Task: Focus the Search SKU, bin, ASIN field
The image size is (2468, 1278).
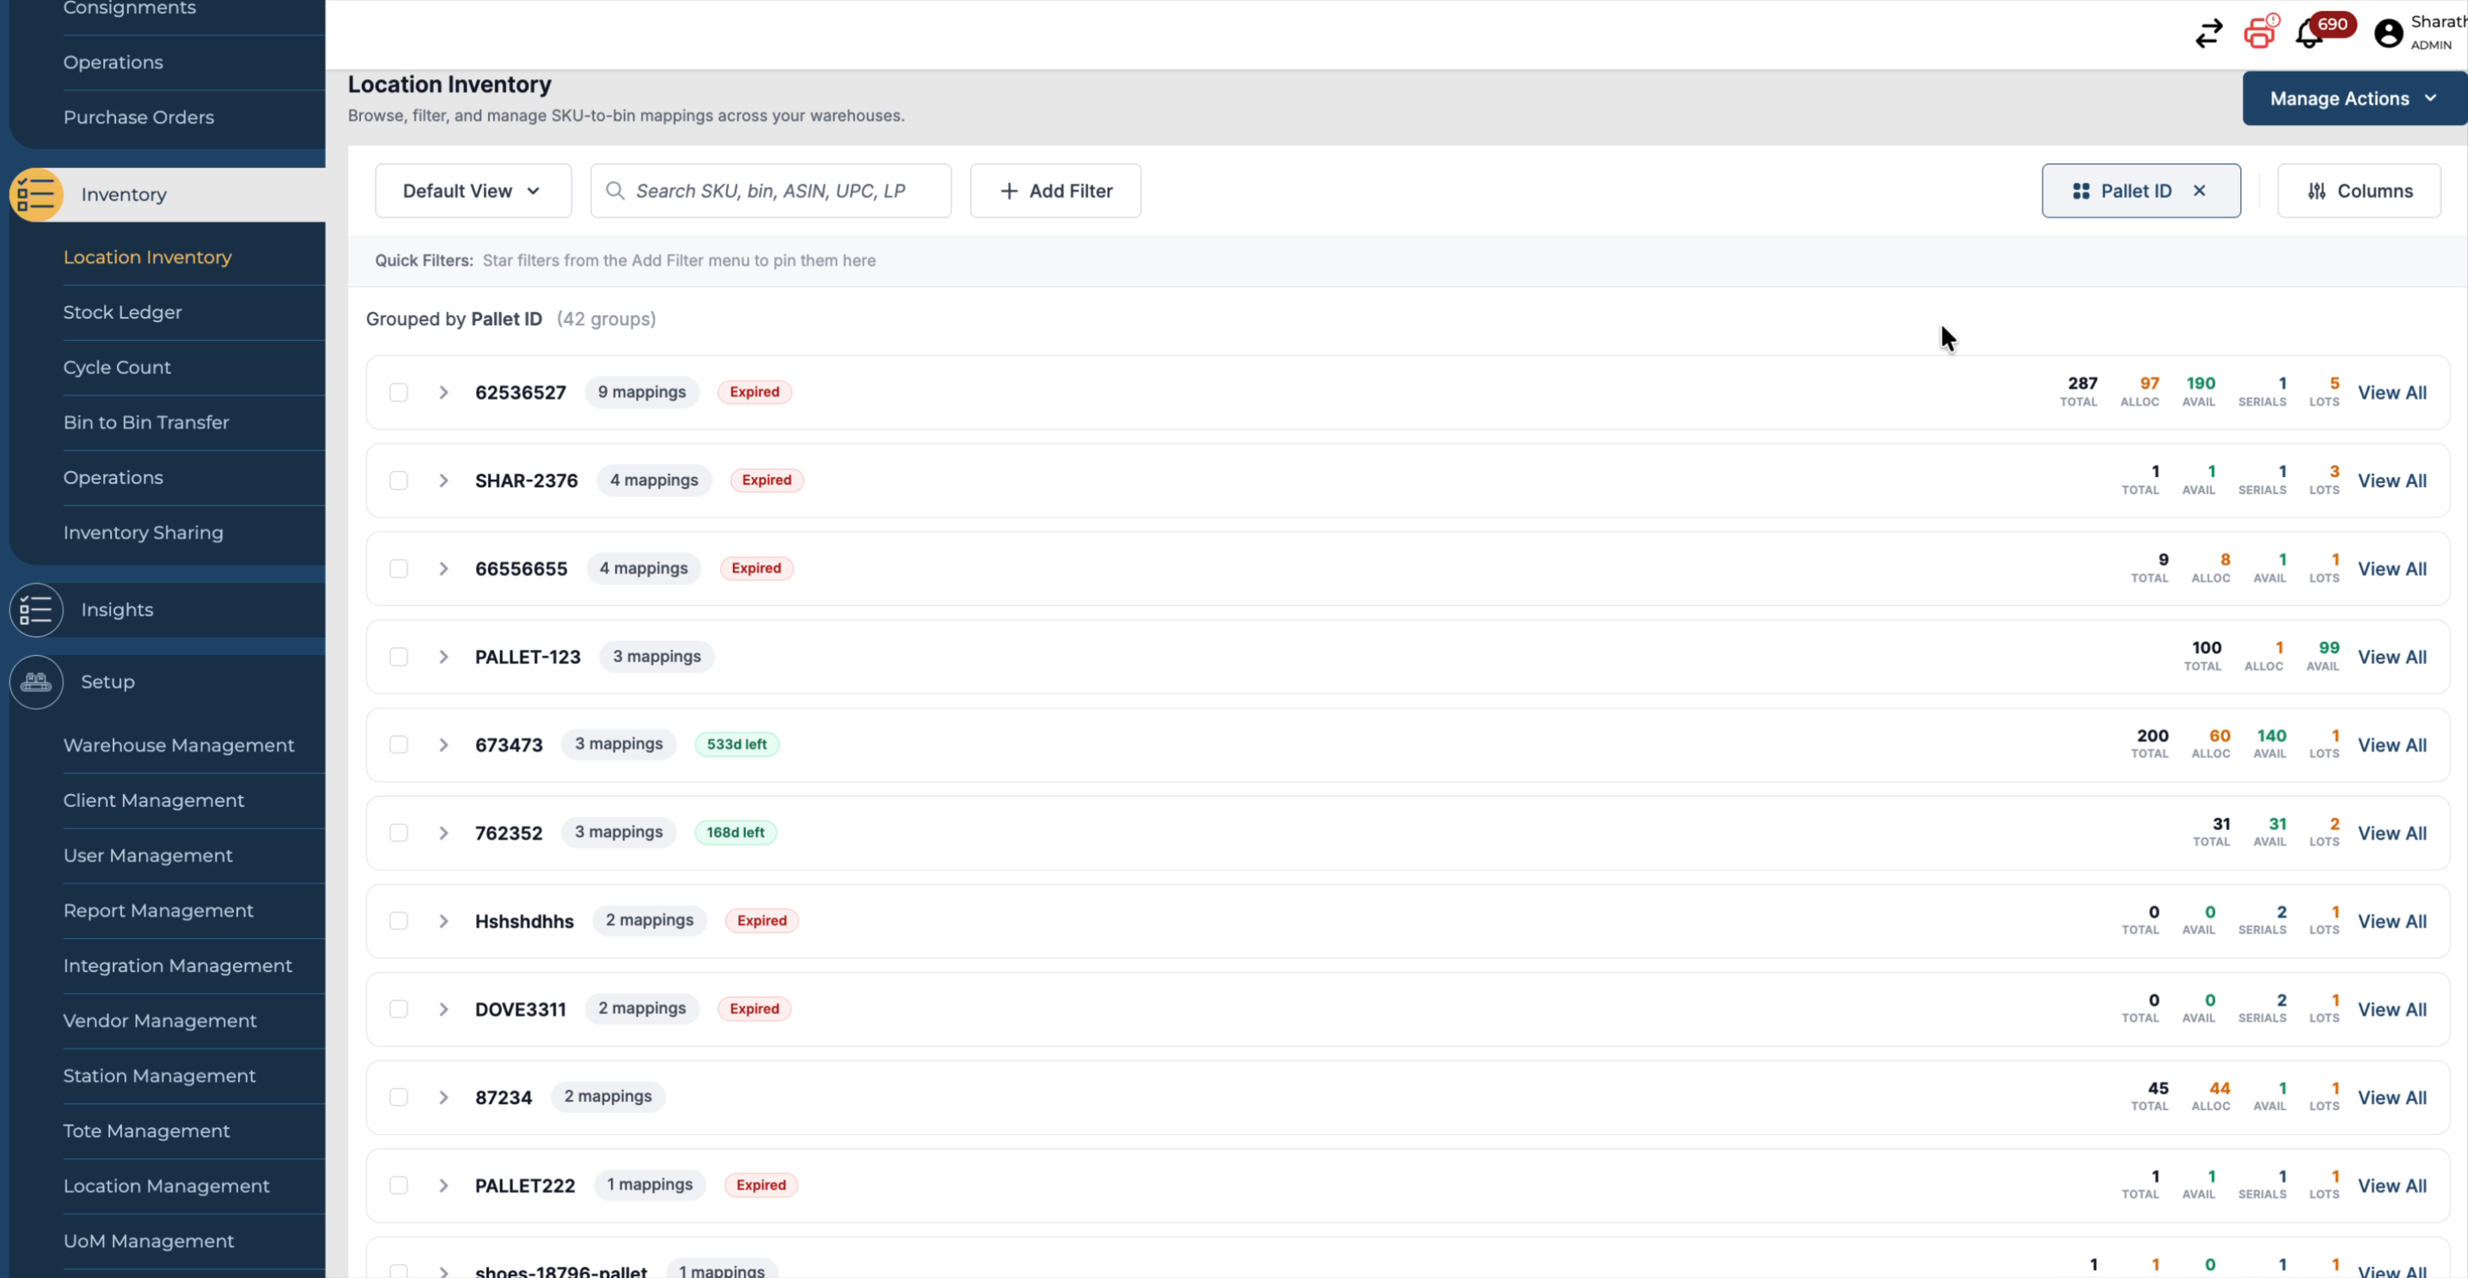Action: coord(771,191)
